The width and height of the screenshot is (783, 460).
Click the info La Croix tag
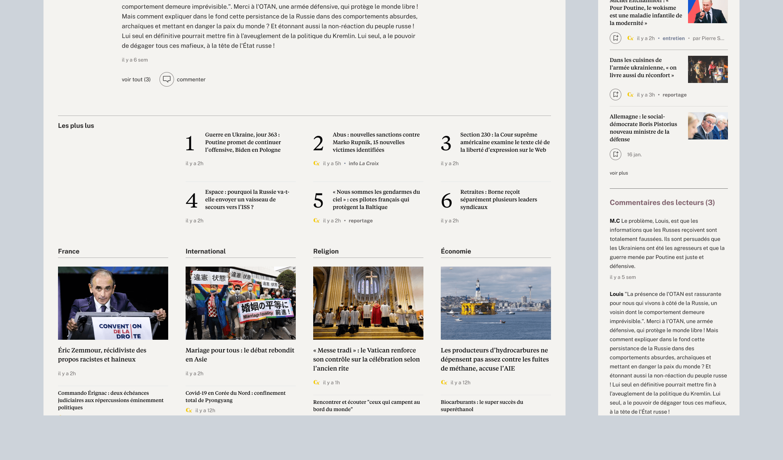[364, 163]
